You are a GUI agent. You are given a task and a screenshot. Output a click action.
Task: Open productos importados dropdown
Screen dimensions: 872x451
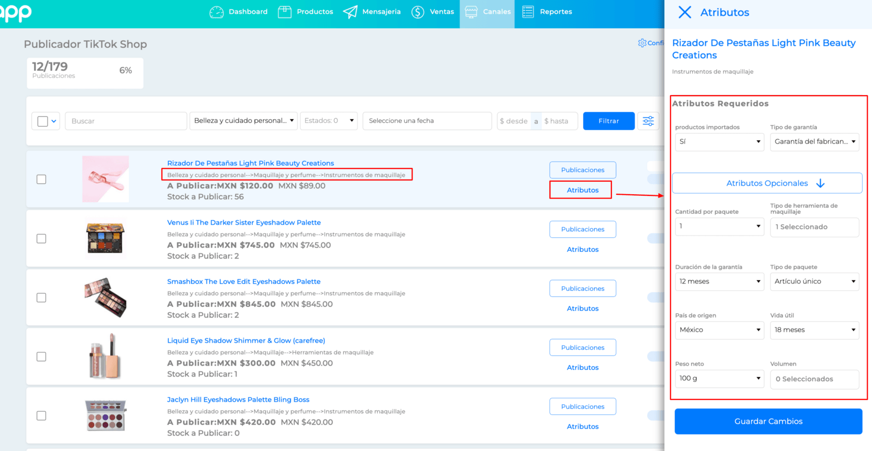(719, 142)
